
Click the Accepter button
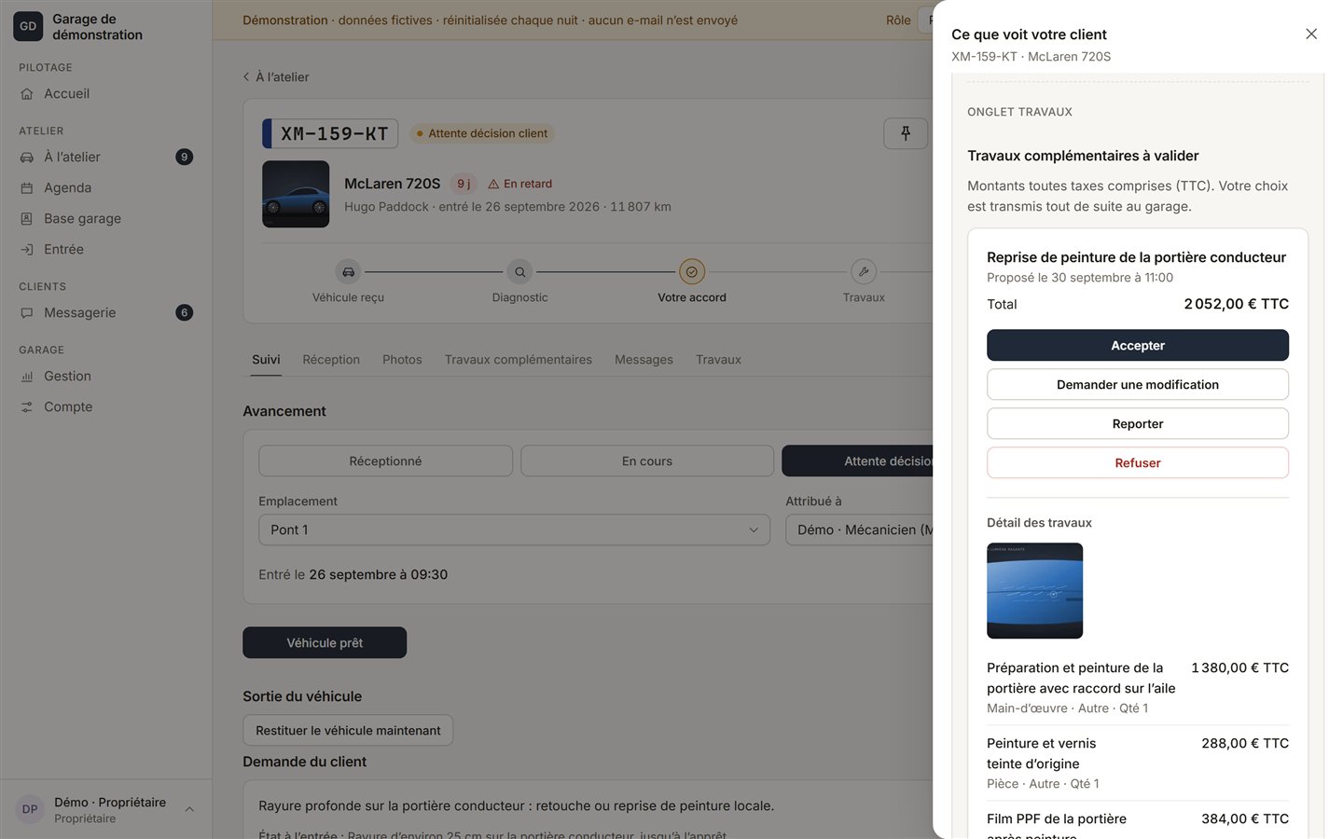point(1138,346)
